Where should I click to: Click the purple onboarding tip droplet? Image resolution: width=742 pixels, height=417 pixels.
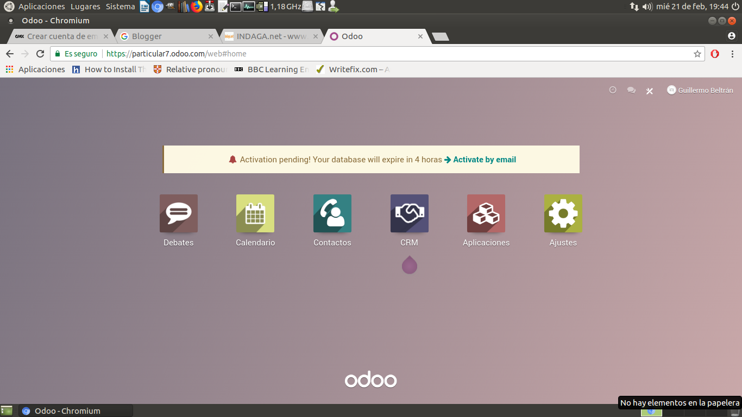(x=410, y=265)
